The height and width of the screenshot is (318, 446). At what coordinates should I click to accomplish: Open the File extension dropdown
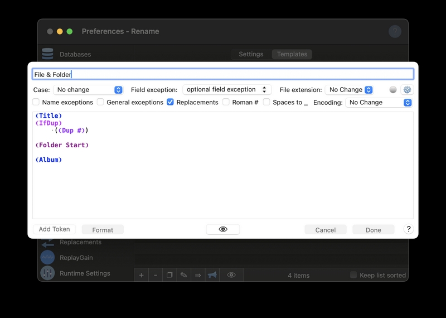pyautogui.click(x=350, y=90)
